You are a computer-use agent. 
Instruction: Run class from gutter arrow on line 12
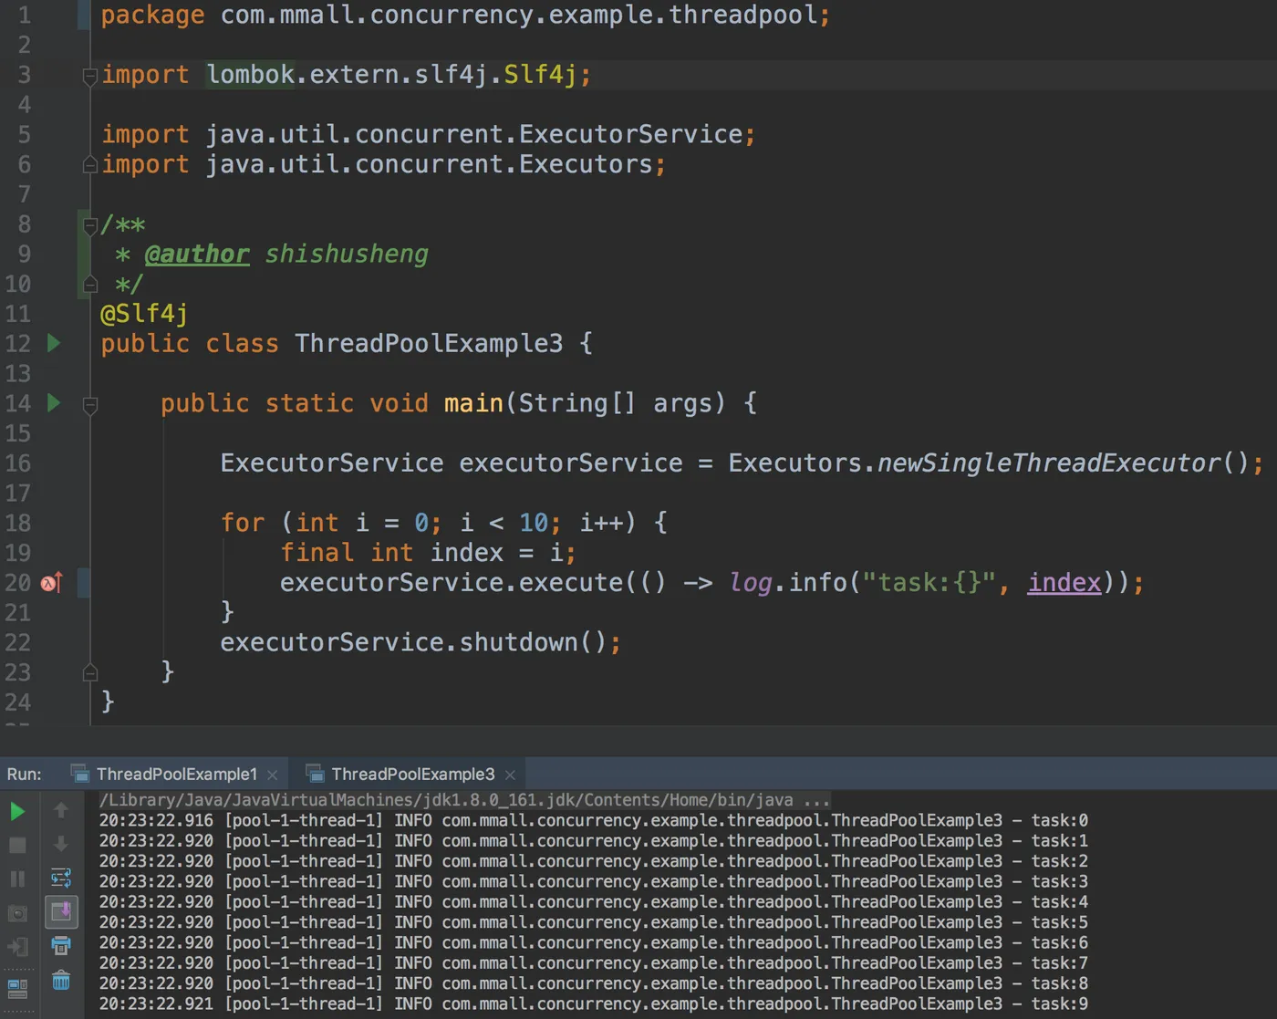pyautogui.click(x=54, y=343)
